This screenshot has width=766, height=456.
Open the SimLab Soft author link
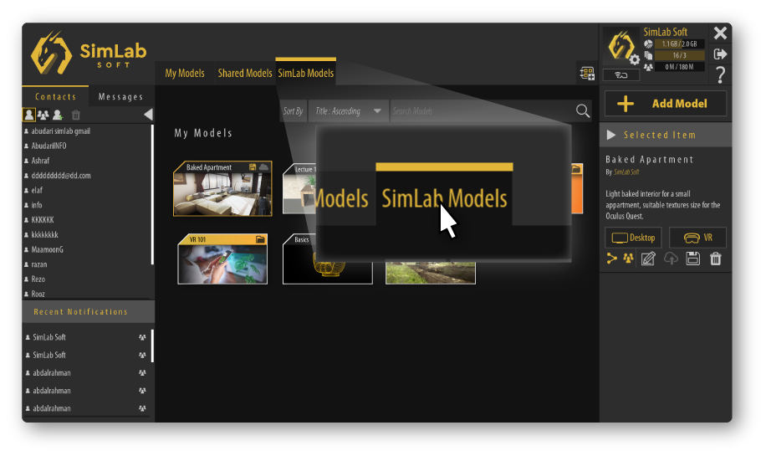click(x=626, y=172)
